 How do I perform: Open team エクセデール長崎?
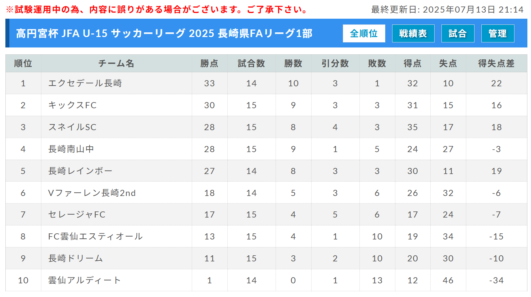pyautogui.click(x=85, y=83)
